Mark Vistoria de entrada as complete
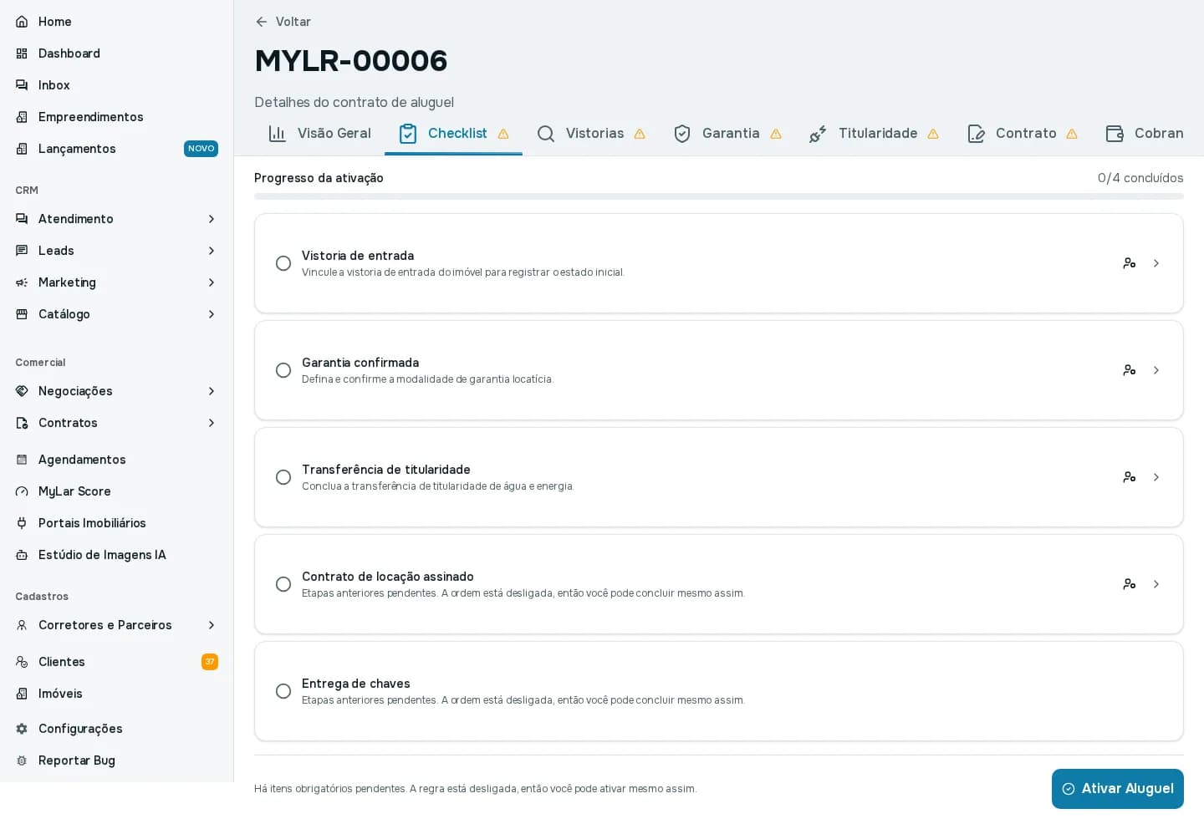This screenshot has height=829, width=1204. [283, 263]
